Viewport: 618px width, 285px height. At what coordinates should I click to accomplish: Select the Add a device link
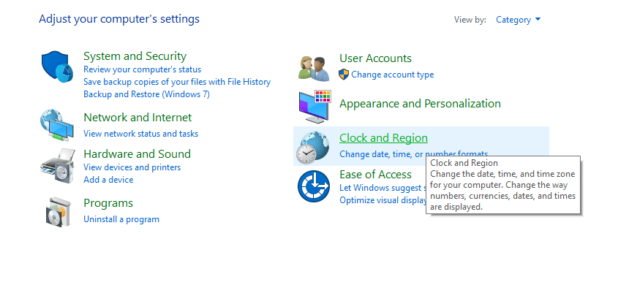[108, 180]
